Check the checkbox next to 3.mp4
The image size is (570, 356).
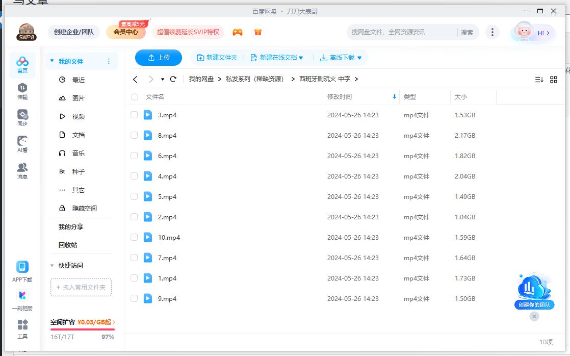(x=134, y=115)
